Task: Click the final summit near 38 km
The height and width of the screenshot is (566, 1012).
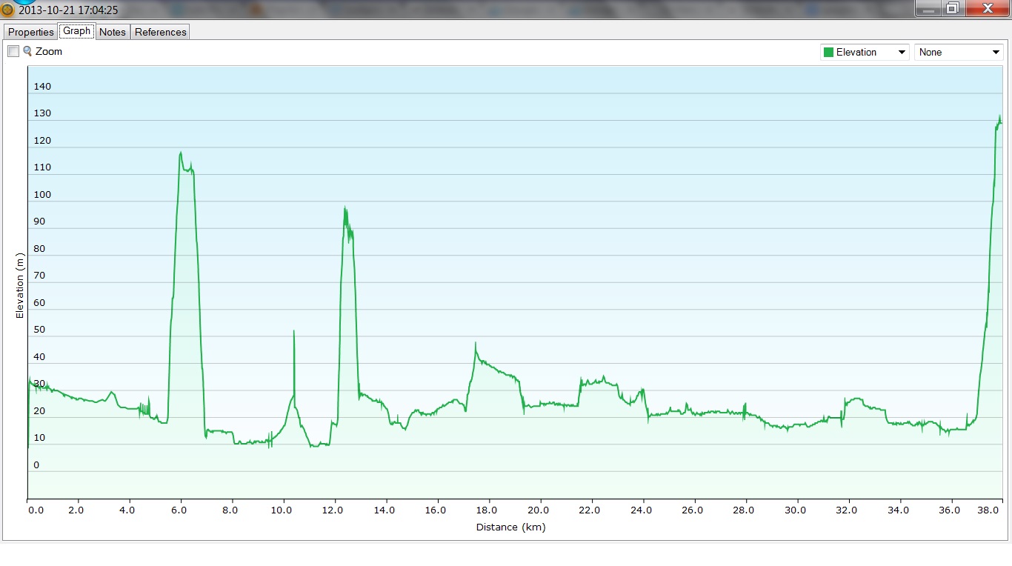Action: pyautogui.click(x=999, y=117)
